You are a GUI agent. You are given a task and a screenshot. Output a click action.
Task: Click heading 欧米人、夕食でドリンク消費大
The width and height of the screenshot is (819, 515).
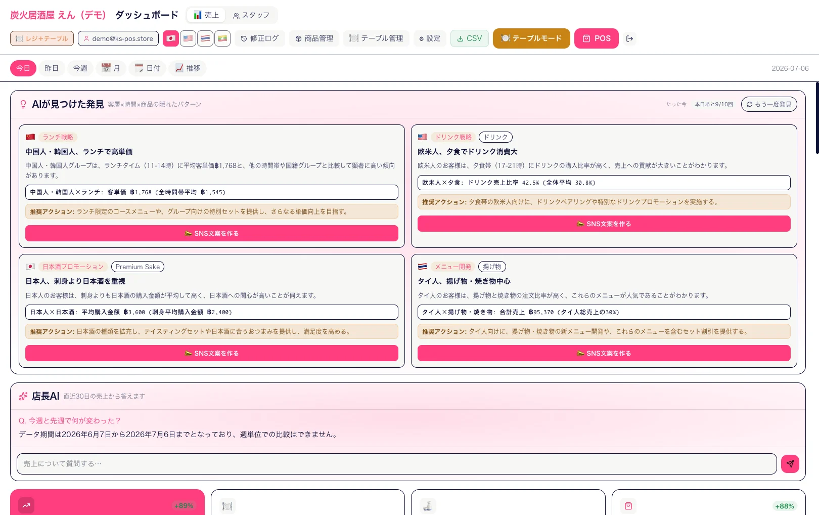pos(468,152)
